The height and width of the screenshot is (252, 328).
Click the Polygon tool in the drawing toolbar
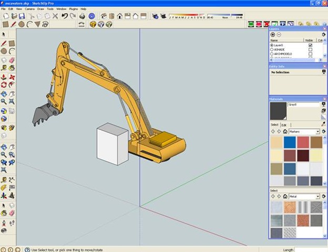point(37,24)
